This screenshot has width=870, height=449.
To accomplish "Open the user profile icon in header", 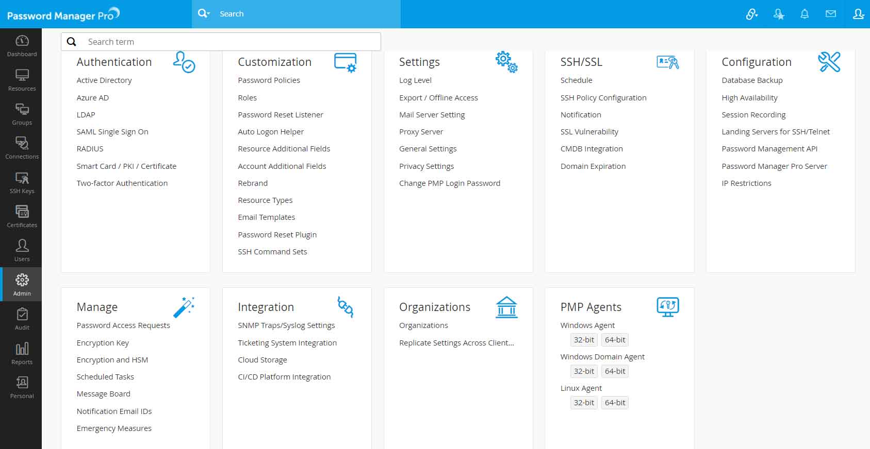I will pos(858,14).
